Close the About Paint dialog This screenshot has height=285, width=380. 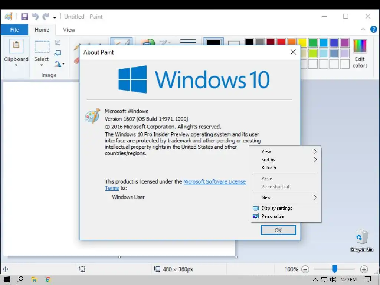(x=293, y=52)
